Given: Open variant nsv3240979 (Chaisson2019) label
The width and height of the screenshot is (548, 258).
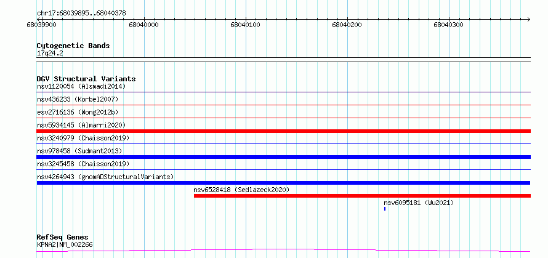Looking at the screenshot, I should tap(83, 138).
